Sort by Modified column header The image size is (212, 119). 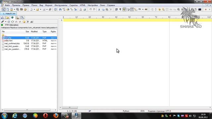click(x=34, y=32)
